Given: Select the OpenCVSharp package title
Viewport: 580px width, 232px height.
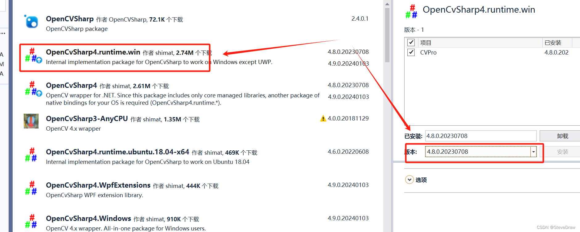Looking at the screenshot, I should (x=70, y=19).
